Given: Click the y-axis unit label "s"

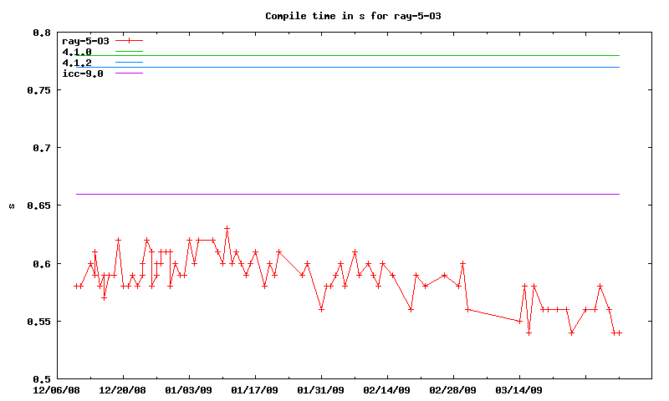Looking at the screenshot, I should (x=11, y=206).
